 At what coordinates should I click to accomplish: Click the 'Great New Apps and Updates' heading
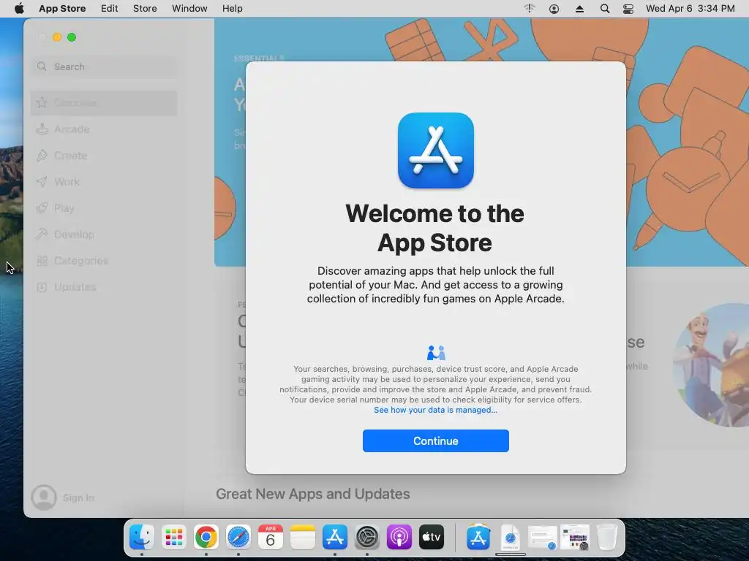[313, 494]
